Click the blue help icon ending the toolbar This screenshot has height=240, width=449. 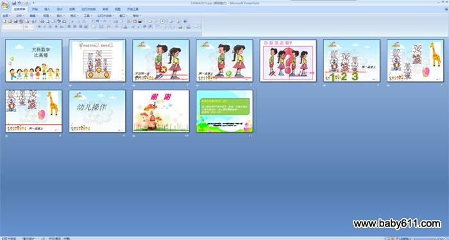coord(185,21)
